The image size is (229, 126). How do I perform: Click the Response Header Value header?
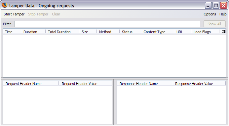(x=199, y=84)
